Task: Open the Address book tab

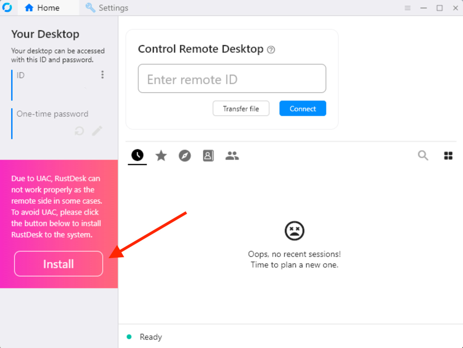Action: point(208,156)
